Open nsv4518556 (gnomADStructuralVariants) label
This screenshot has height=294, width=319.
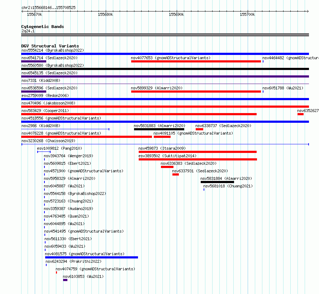click(x=61, y=118)
